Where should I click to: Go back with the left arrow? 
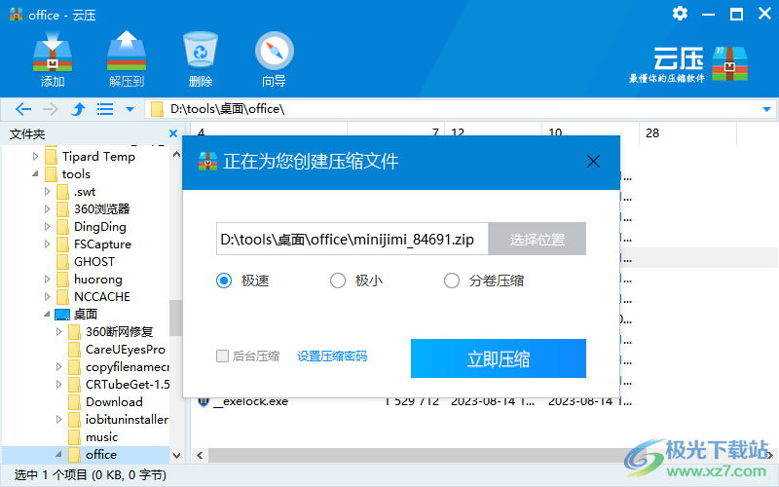pos(23,109)
